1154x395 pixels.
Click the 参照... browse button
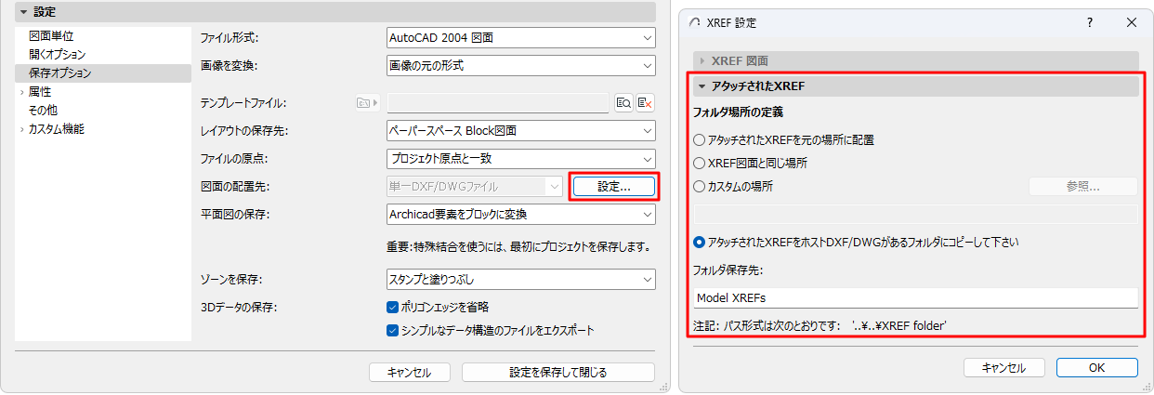[x=1083, y=186]
